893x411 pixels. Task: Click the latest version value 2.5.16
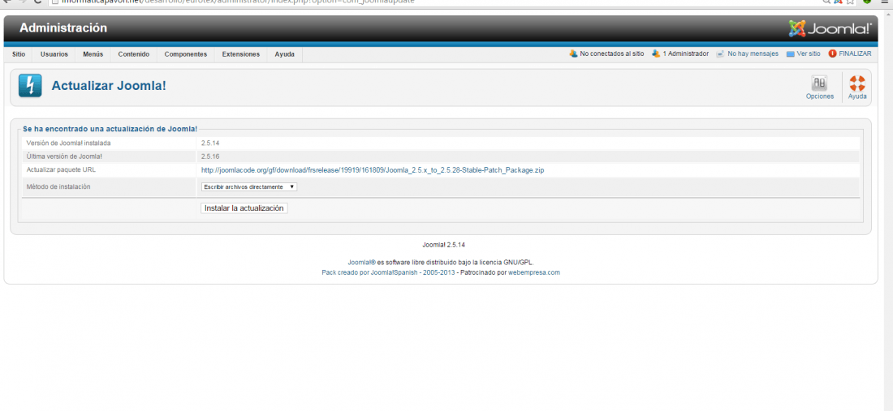click(x=210, y=156)
